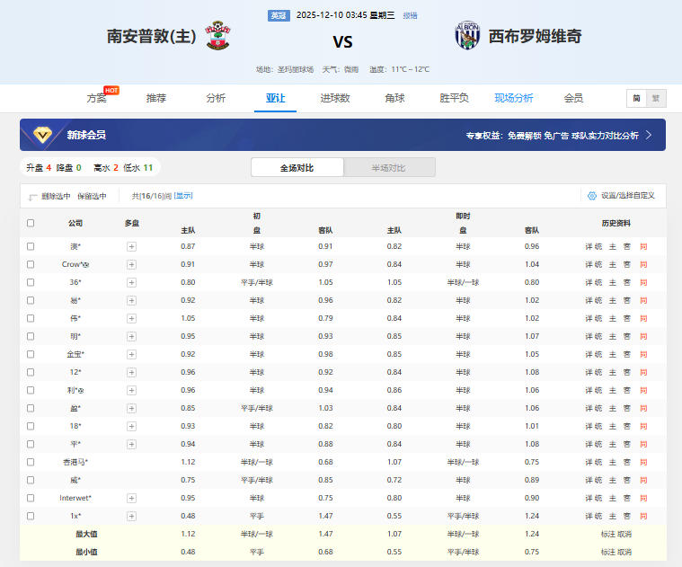This screenshot has height=567, width=682.
Task: Expand the plus button in the 36* row
Action: click(x=131, y=282)
